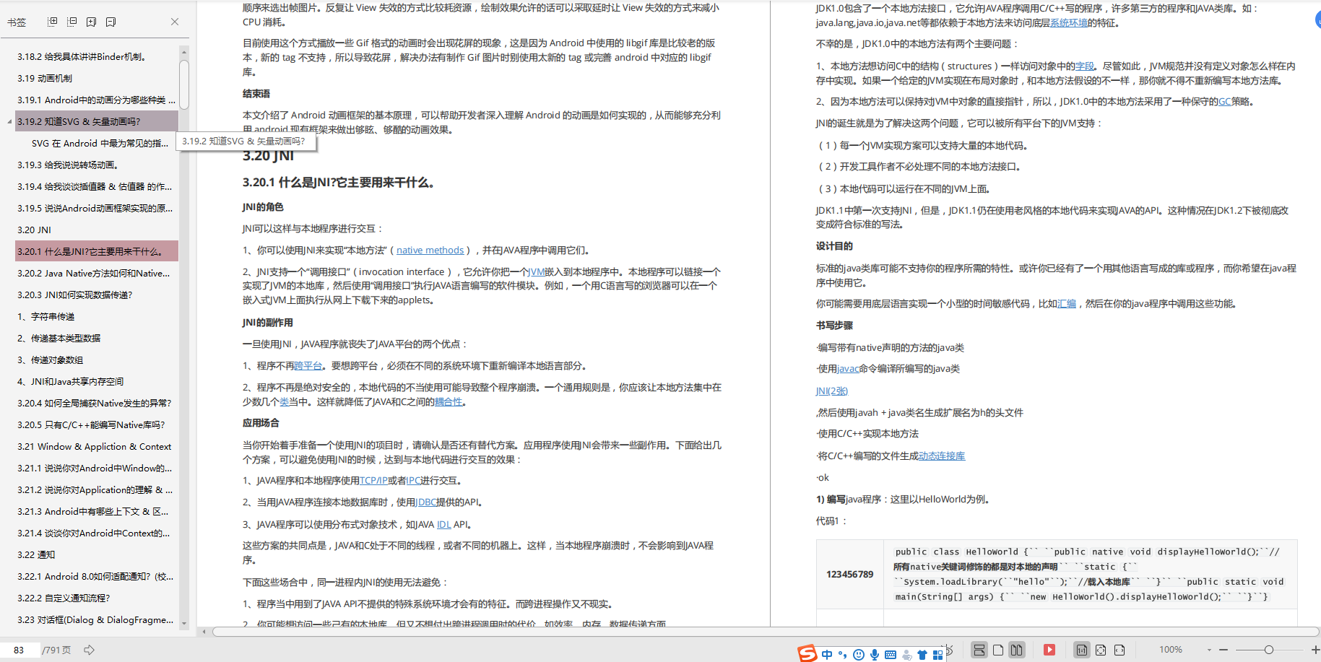Click the delete bookmark icon
Screen dimensions: 1321x662
(x=111, y=22)
